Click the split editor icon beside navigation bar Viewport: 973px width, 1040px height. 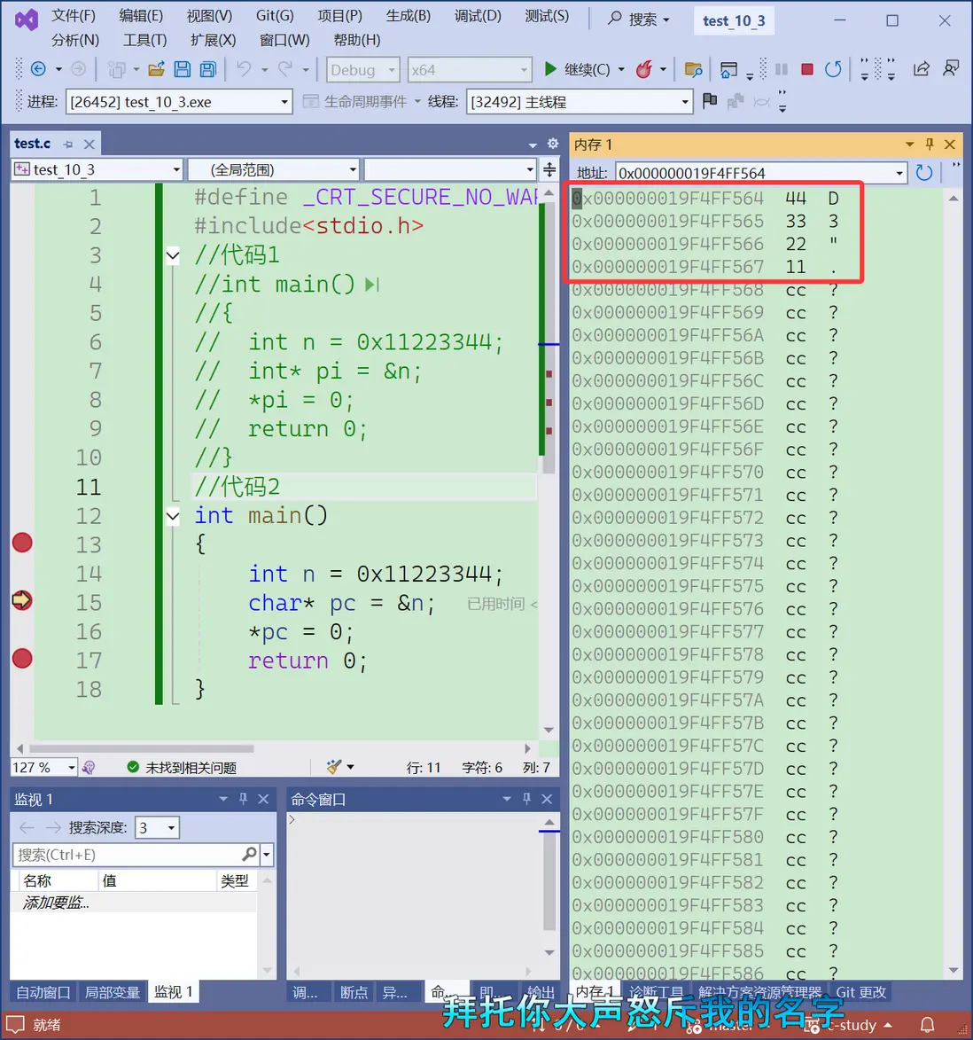[x=549, y=170]
